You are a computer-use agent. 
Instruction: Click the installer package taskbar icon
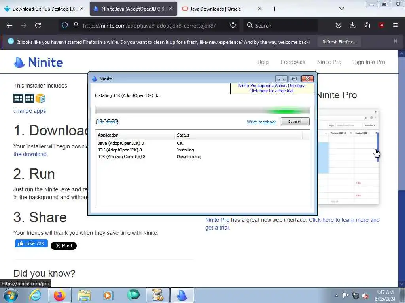click(158, 295)
